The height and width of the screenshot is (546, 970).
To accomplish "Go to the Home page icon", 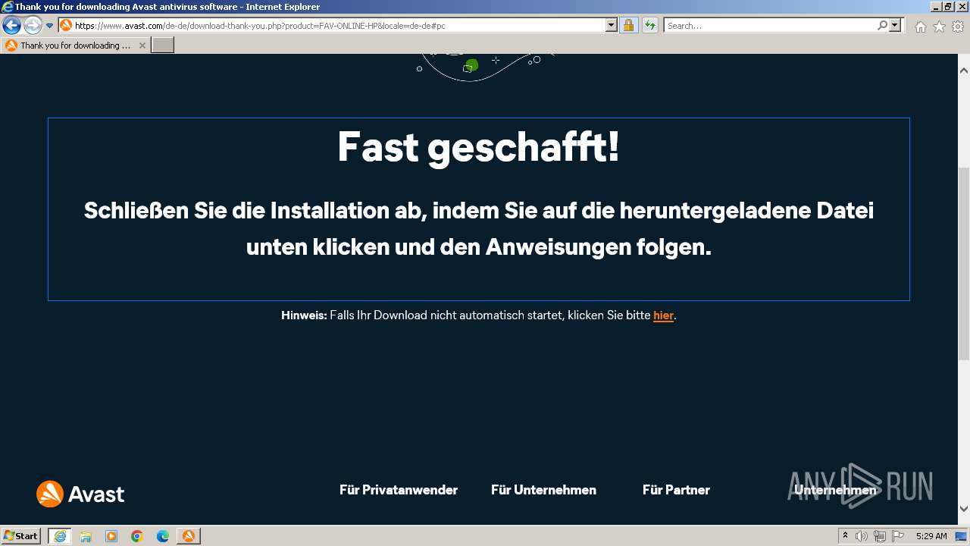I will 920,27.
